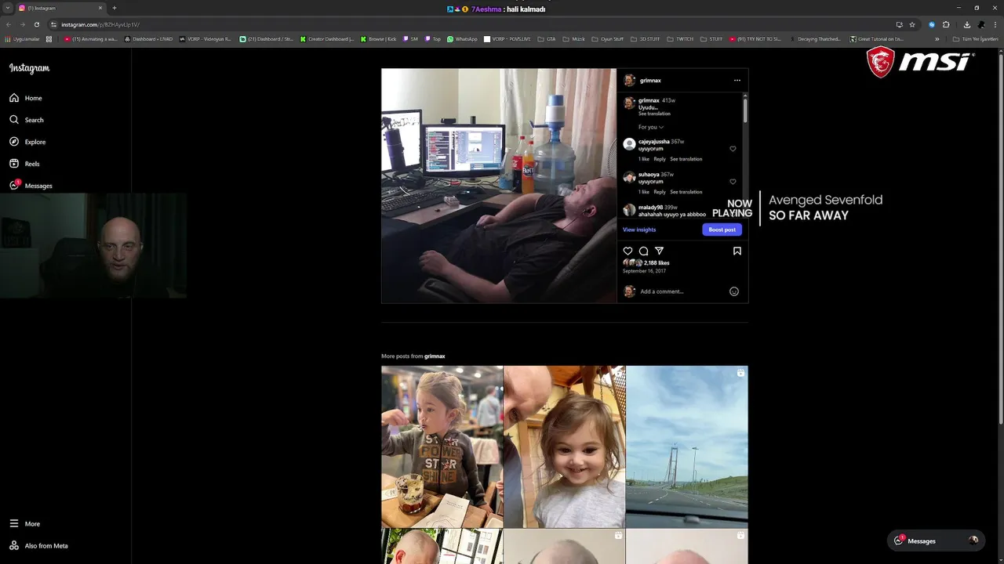This screenshot has width=1004, height=564.
Task: Click cajeyajussha's profile avatar
Action: tap(629, 144)
